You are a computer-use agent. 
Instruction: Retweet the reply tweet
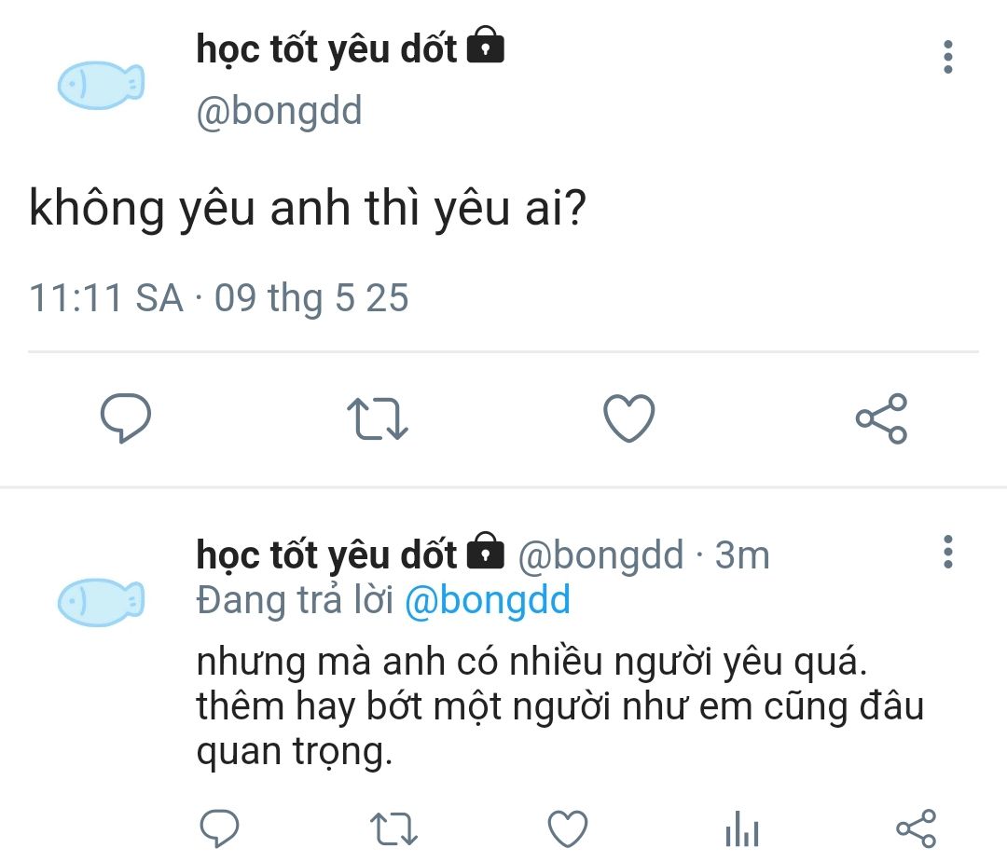tap(393, 828)
